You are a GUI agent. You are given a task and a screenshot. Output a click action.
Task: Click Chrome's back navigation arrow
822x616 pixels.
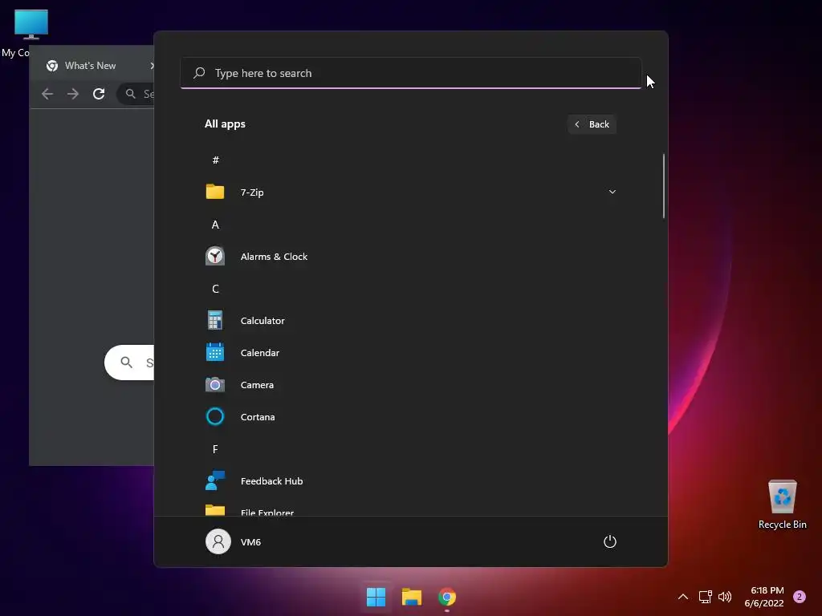[47, 94]
